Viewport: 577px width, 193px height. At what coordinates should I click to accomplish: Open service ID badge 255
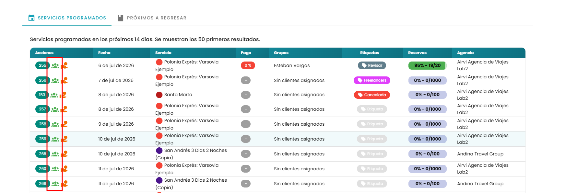[42, 65]
